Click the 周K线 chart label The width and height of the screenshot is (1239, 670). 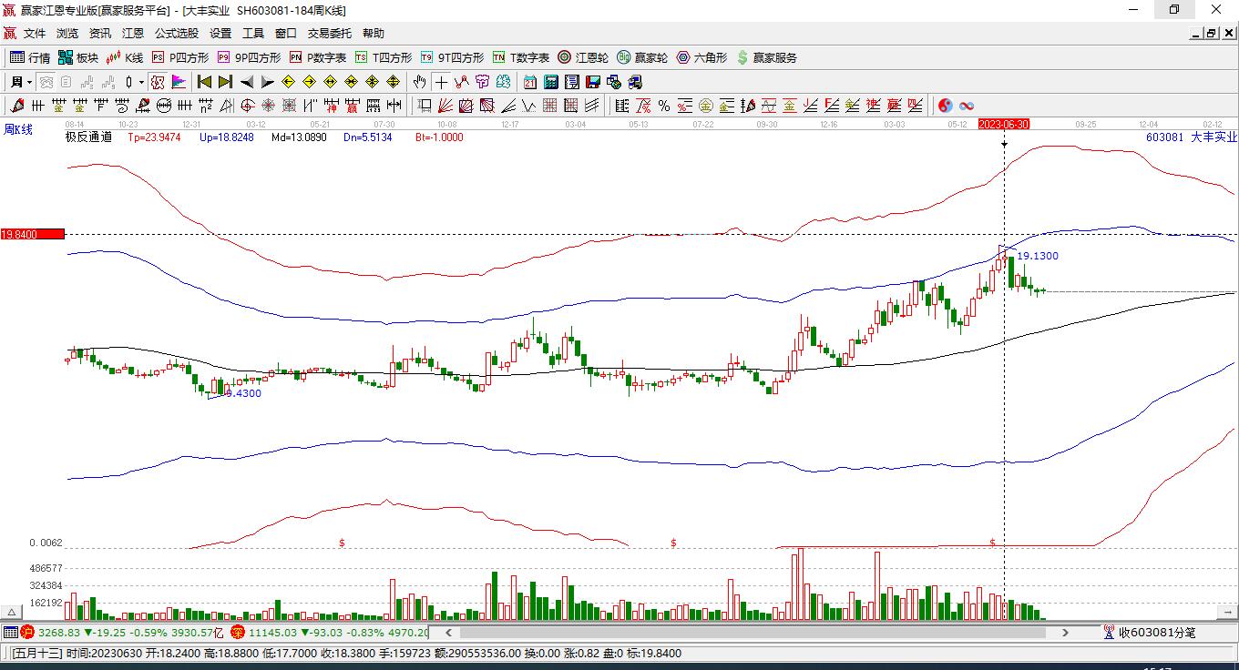pyautogui.click(x=18, y=129)
